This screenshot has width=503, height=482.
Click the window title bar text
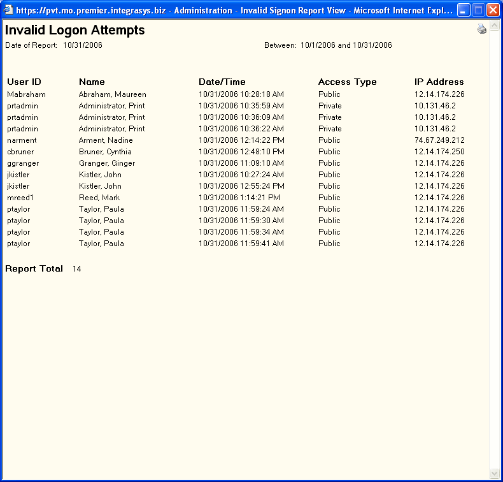click(234, 11)
